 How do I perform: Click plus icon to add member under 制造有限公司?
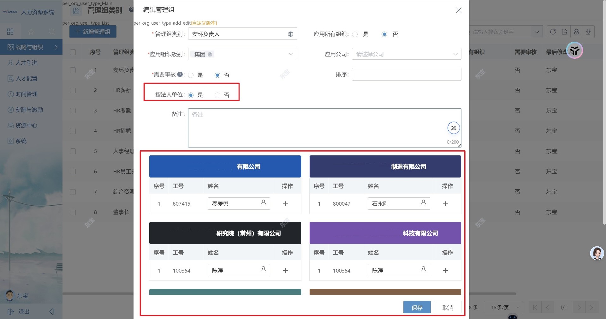(x=445, y=204)
